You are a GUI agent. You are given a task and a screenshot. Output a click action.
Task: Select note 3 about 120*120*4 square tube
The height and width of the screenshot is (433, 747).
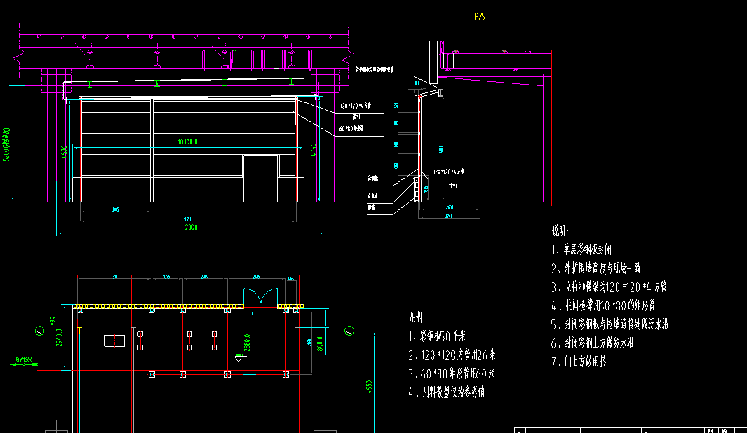(609, 287)
